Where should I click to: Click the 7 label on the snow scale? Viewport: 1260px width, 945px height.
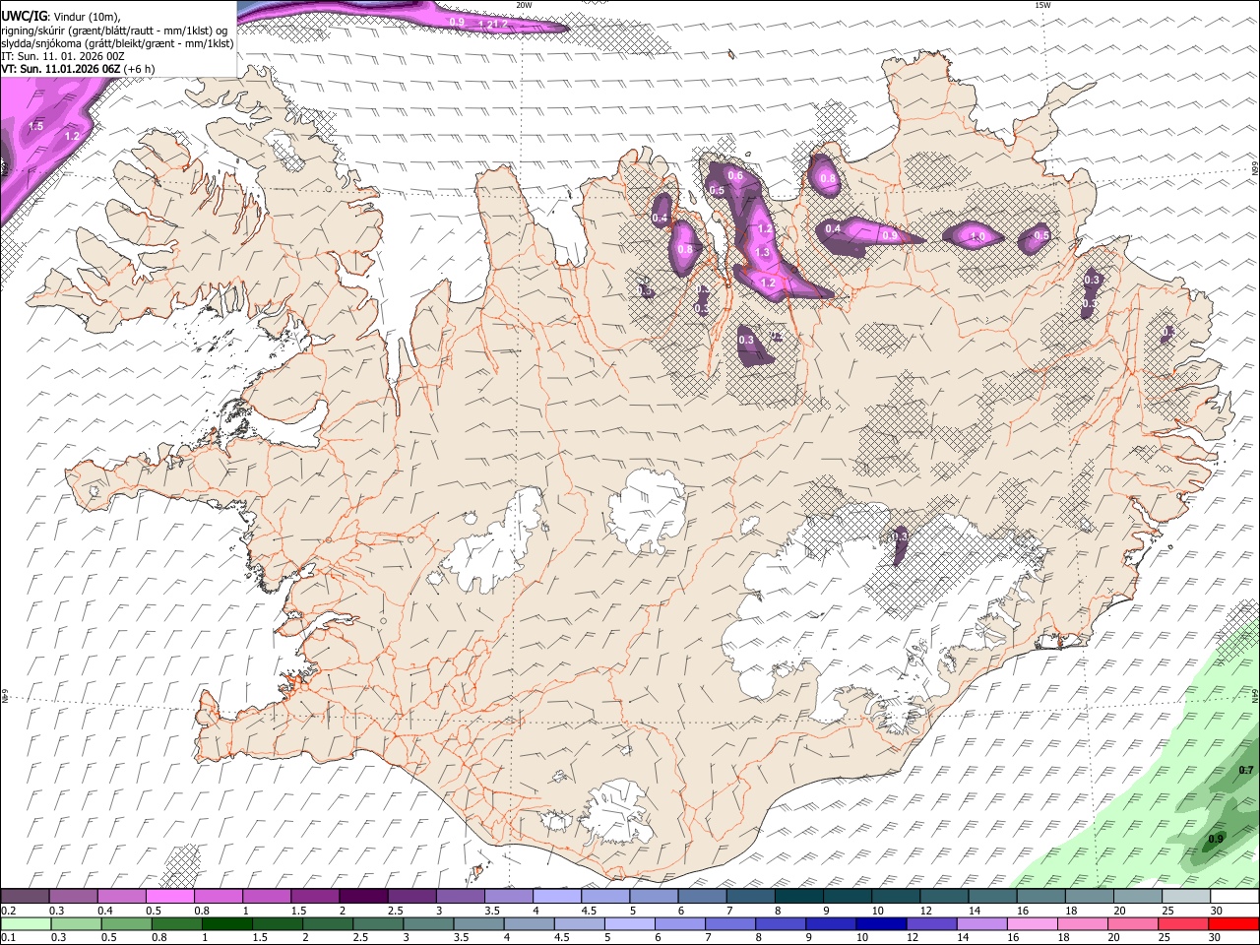[731, 911]
